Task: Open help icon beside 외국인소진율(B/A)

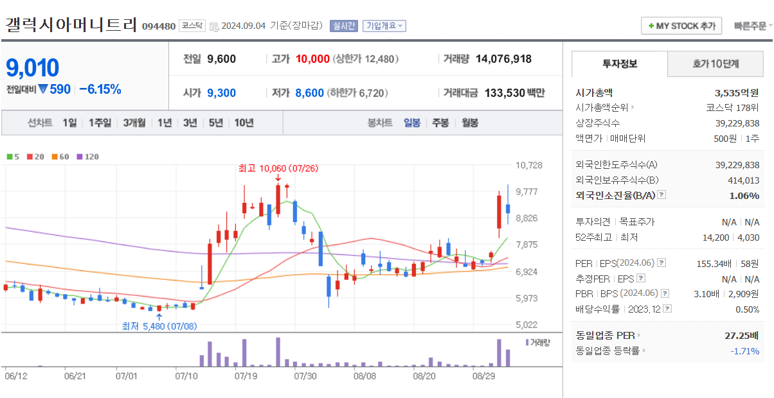Action: [x=661, y=195]
